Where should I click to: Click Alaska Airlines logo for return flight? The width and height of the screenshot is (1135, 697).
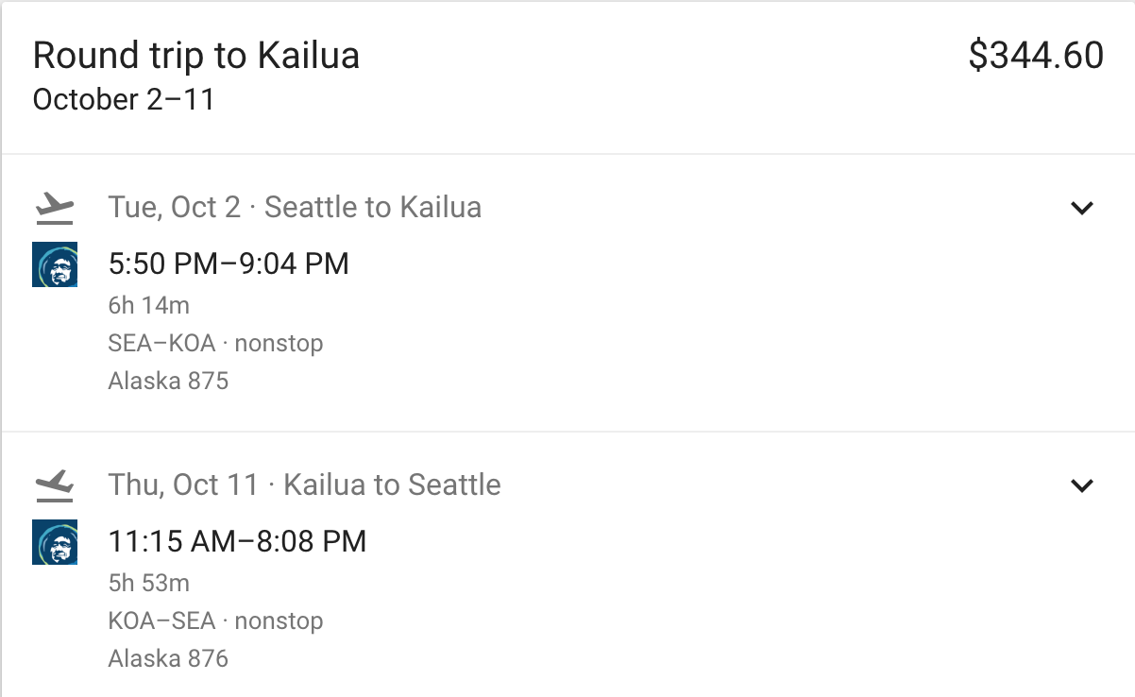(55, 542)
